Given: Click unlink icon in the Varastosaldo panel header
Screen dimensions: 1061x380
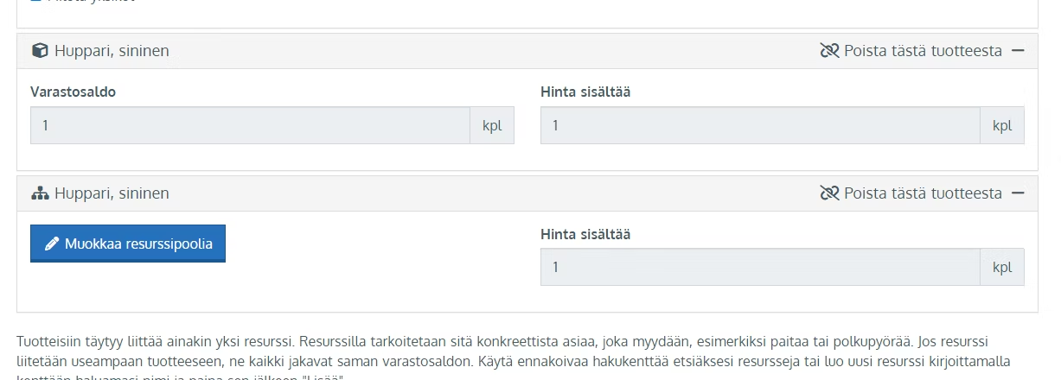Looking at the screenshot, I should coord(829,51).
